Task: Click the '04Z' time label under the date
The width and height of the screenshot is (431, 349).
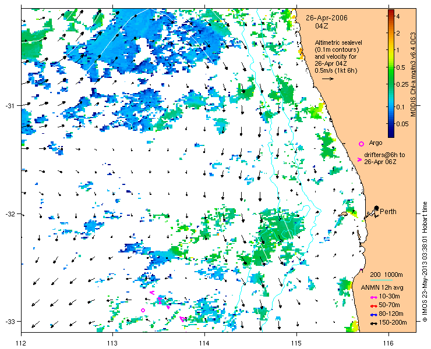Action: coord(322,26)
